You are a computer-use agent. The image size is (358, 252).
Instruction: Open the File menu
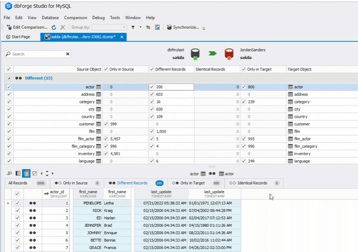coord(7,17)
